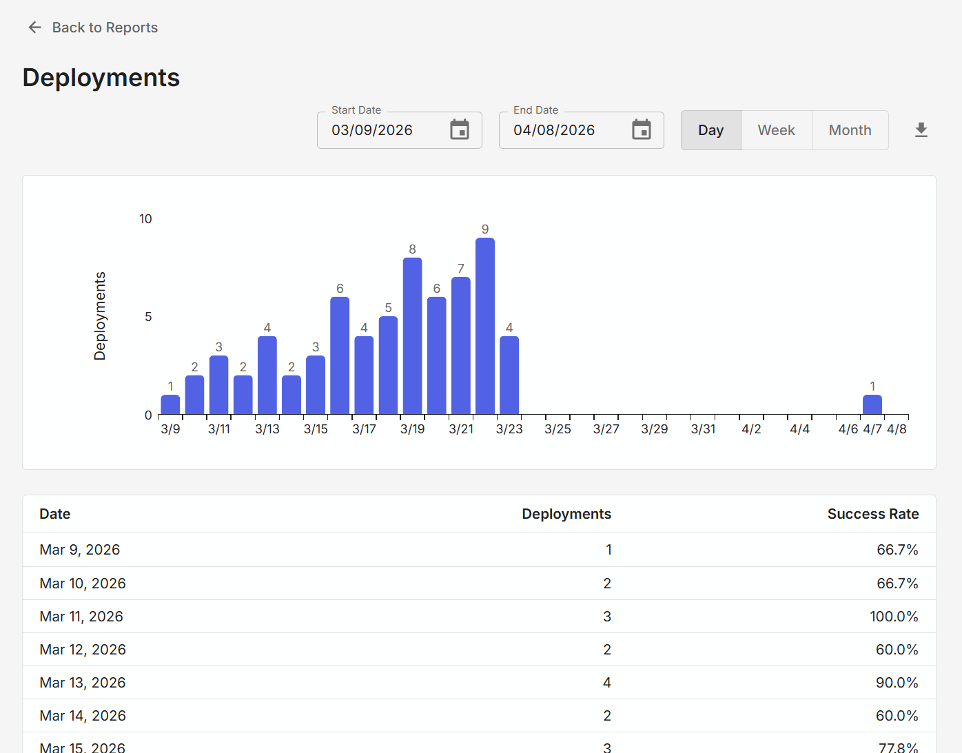The image size is (962, 753).
Task: Click the tallest bar showing 9 deployments
Action: [485, 326]
